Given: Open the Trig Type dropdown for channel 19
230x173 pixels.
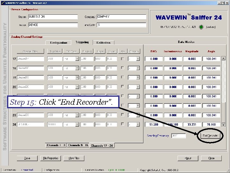Looking at the screenshot, I should (77, 78).
